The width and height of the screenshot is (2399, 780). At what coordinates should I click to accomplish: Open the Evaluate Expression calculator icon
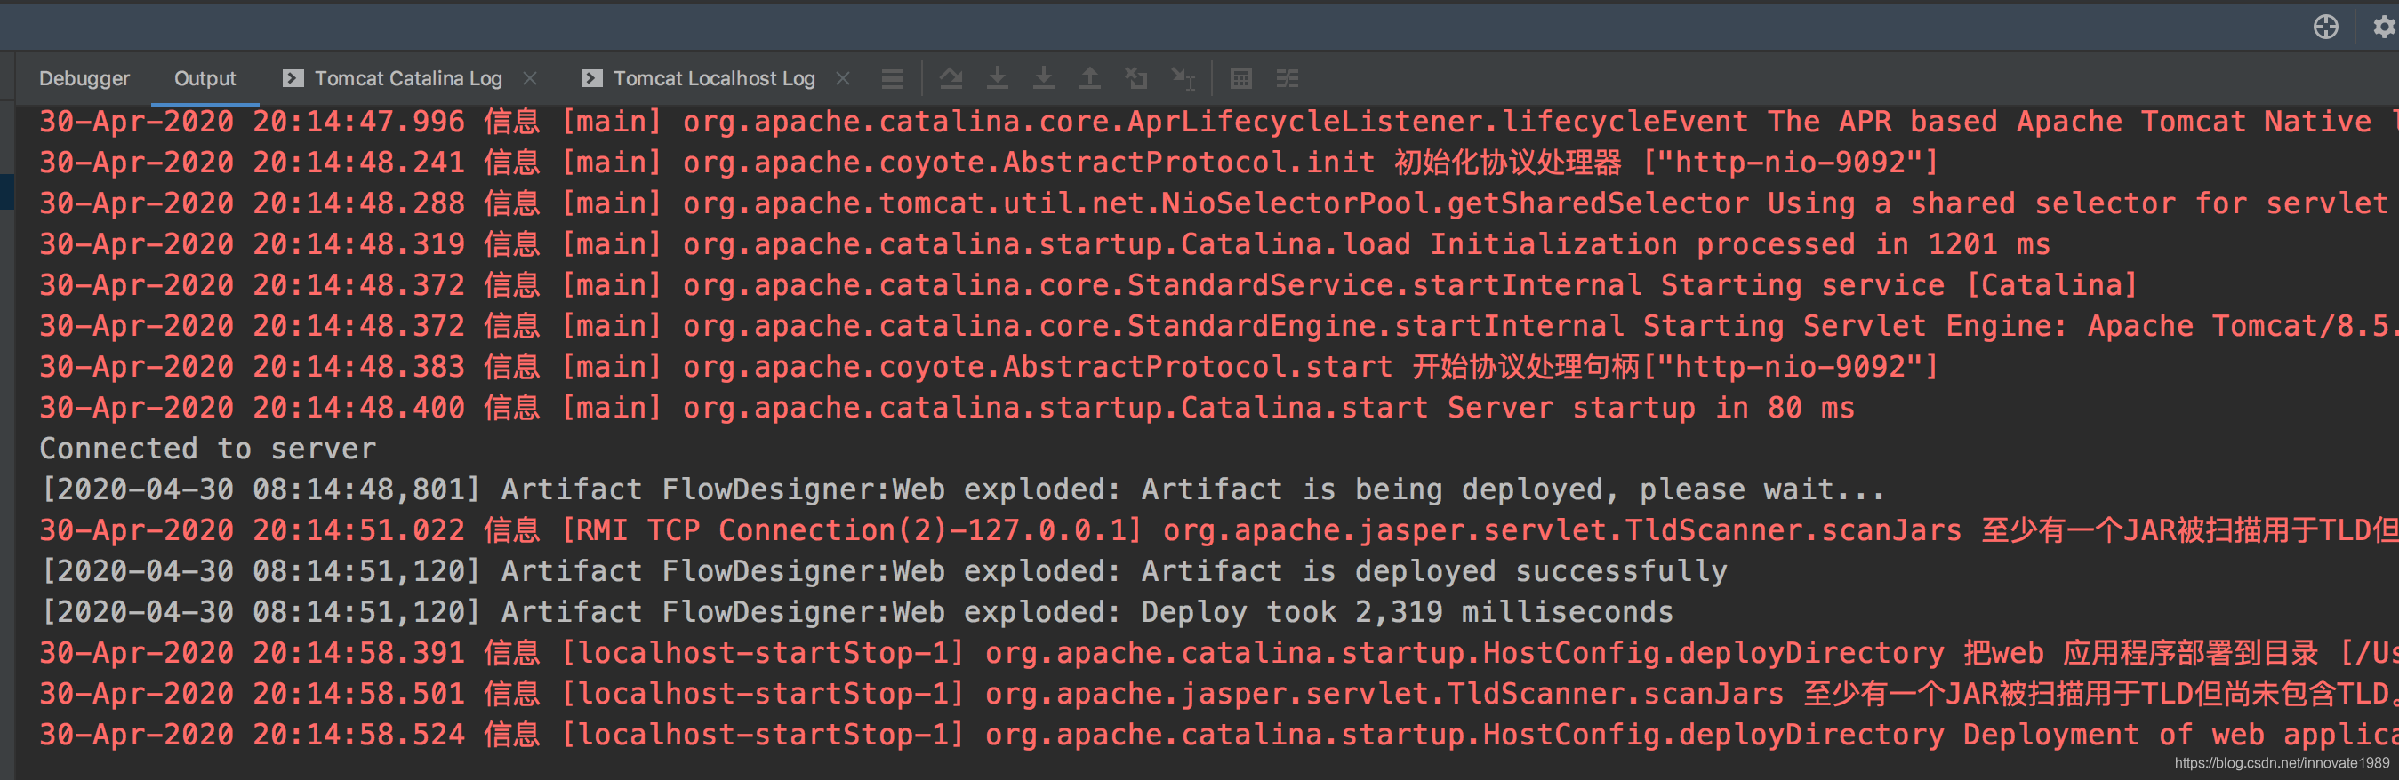tap(1240, 78)
